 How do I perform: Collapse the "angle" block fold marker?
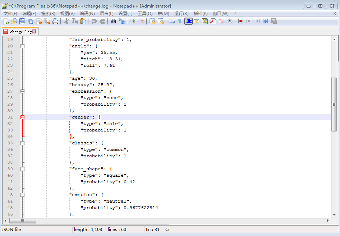coord(22,46)
